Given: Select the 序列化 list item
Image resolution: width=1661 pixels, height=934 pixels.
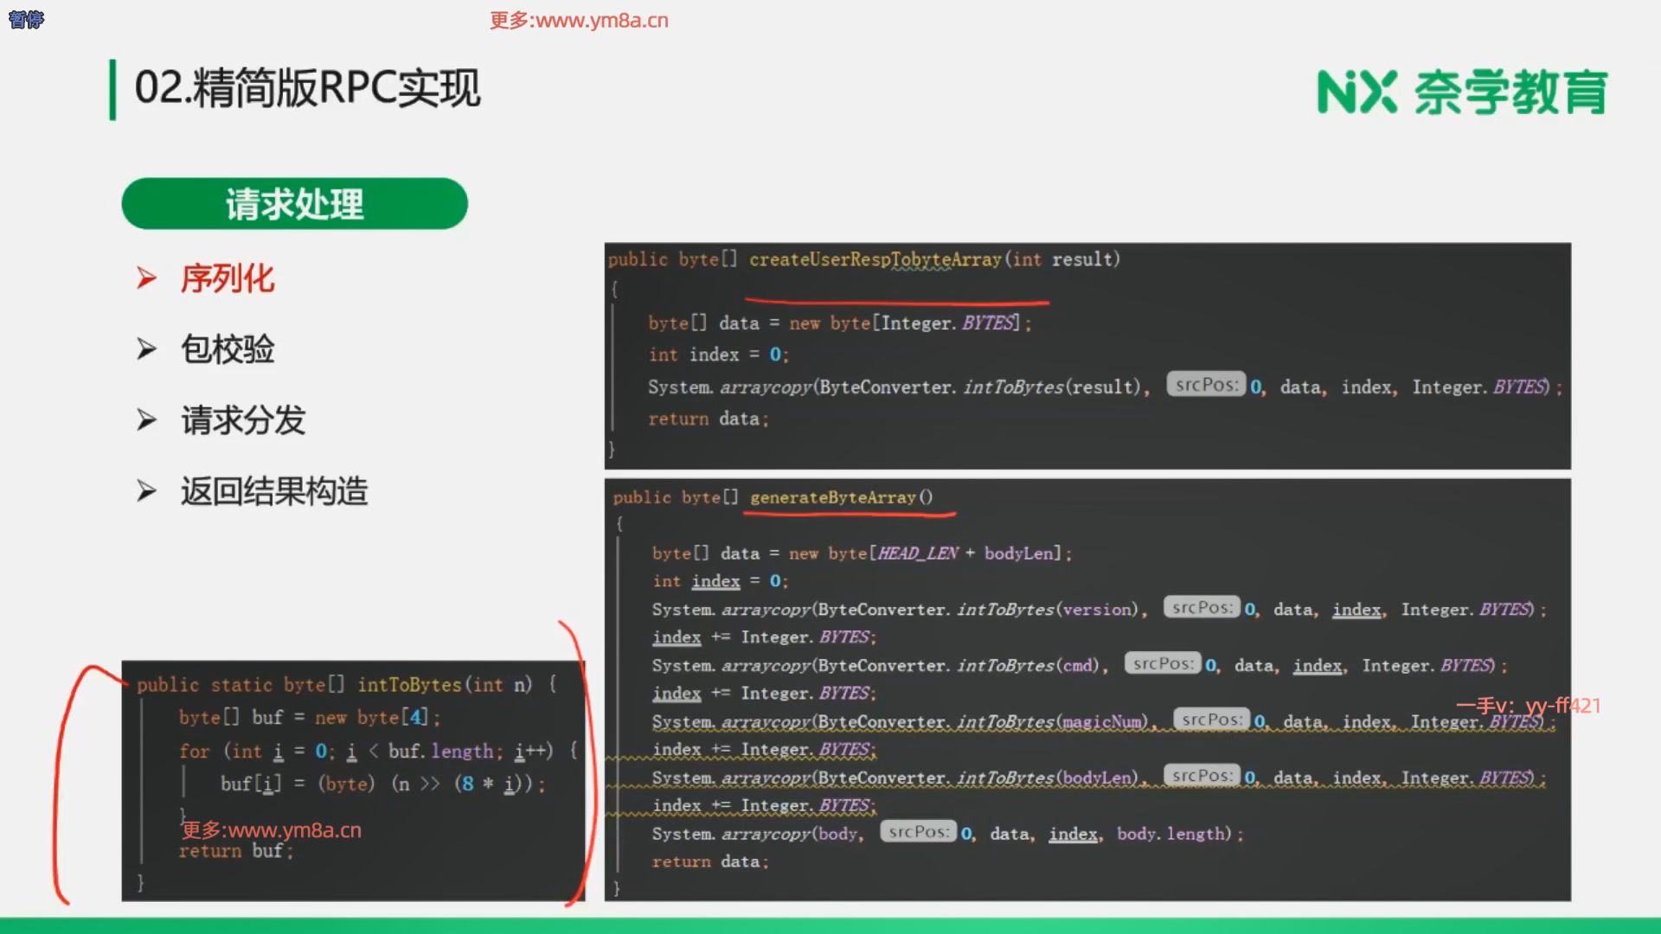Looking at the screenshot, I should tap(227, 278).
